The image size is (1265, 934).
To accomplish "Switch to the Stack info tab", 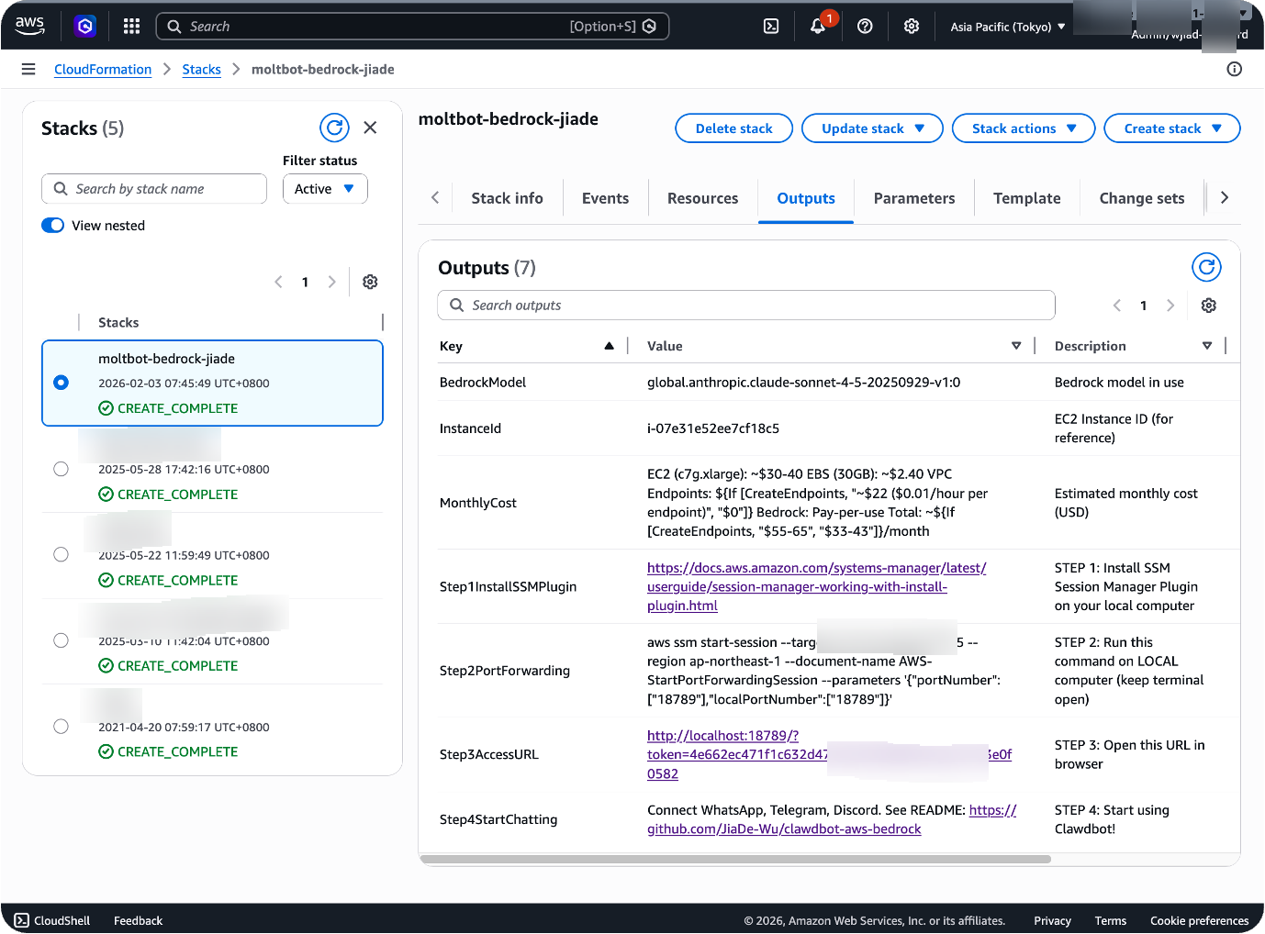I will point(507,198).
